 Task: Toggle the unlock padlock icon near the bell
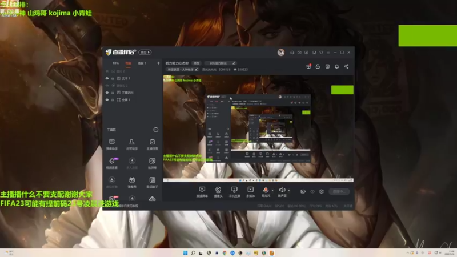click(318, 66)
